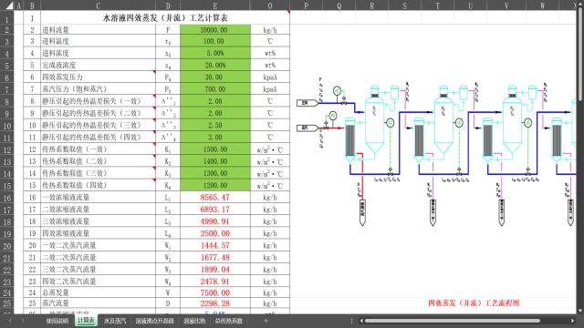Switch to the 水及蒸汽 sheet tab

pos(115,321)
